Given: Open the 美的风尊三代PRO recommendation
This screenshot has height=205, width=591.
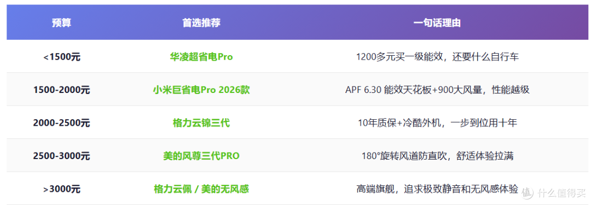Looking at the screenshot, I should (x=201, y=156).
